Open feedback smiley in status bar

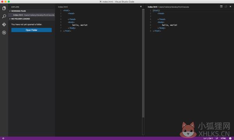coord(230,138)
